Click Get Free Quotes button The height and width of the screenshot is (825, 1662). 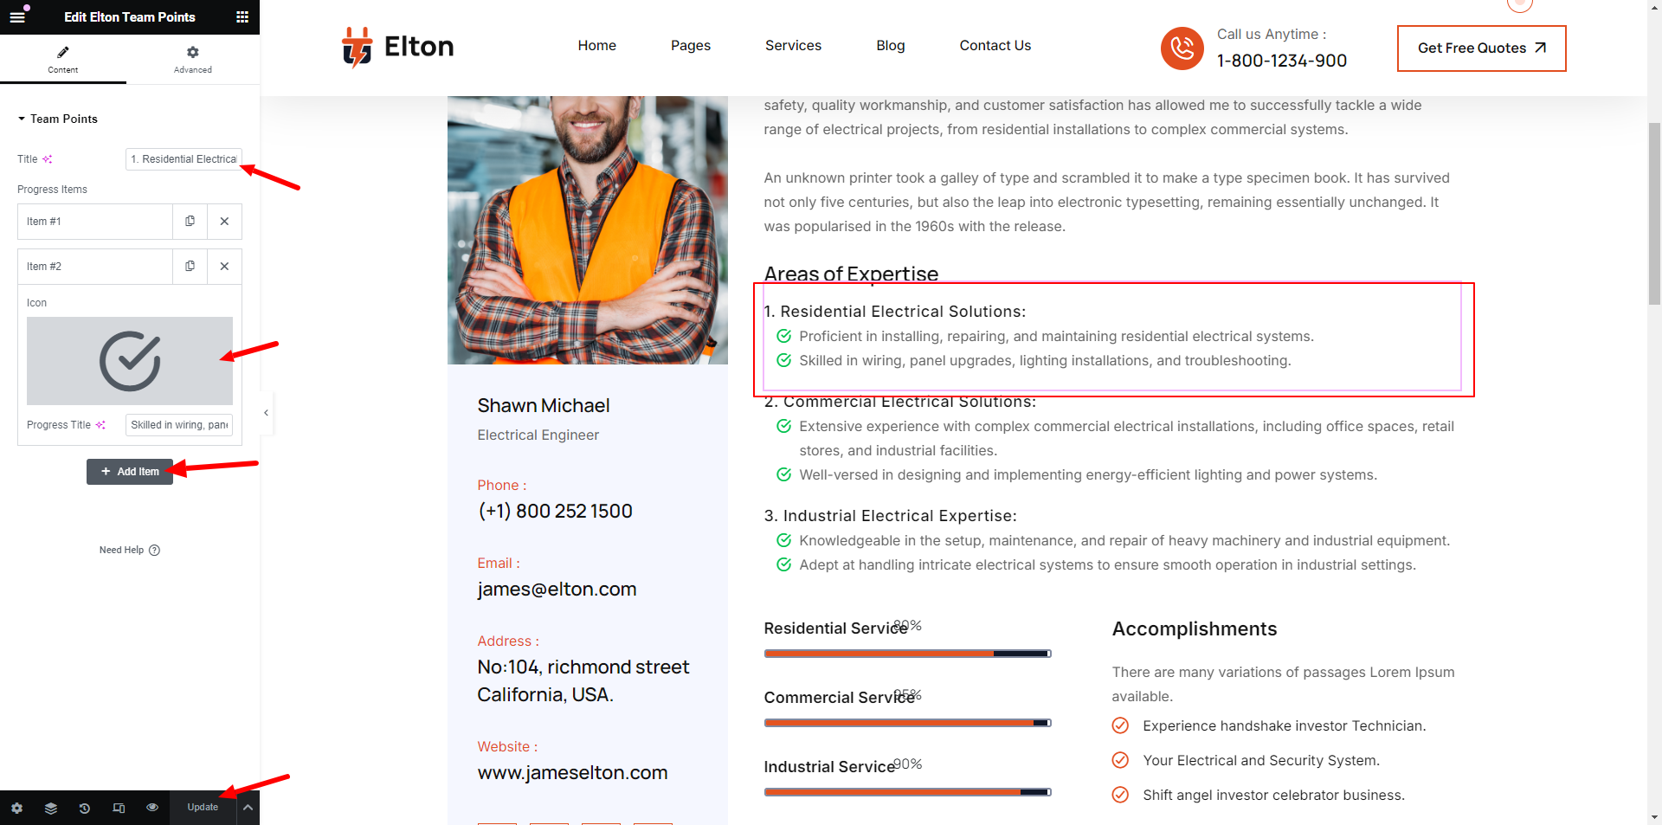click(1481, 48)
